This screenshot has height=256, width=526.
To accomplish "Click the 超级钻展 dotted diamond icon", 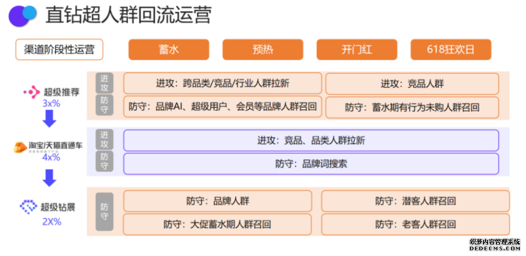I will tap(28, 207).
